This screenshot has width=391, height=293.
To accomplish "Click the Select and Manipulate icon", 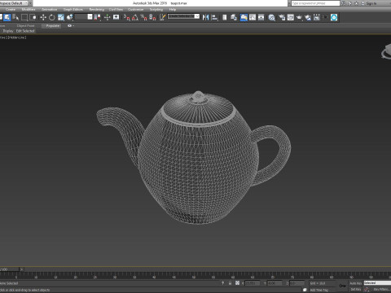I will point(108,17).
